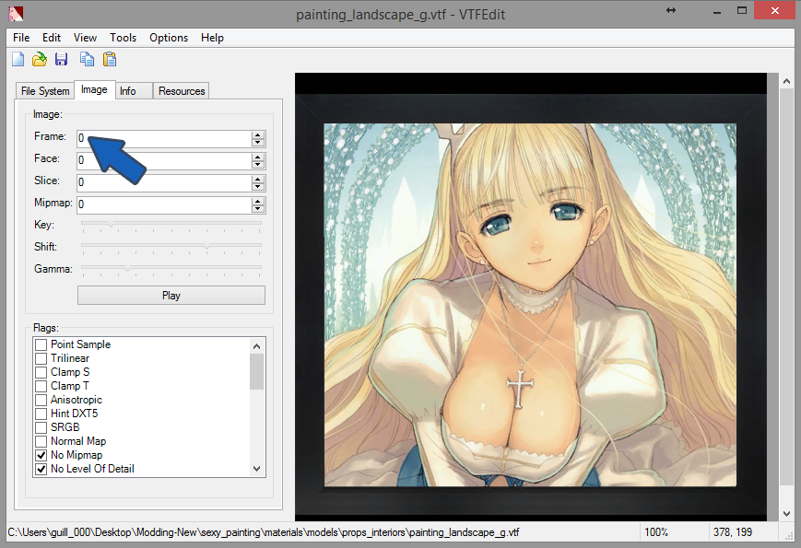
Task: Click the image viewer vertical scrollbar thumb
Action: pyautogui.click(x=786, y=288)
